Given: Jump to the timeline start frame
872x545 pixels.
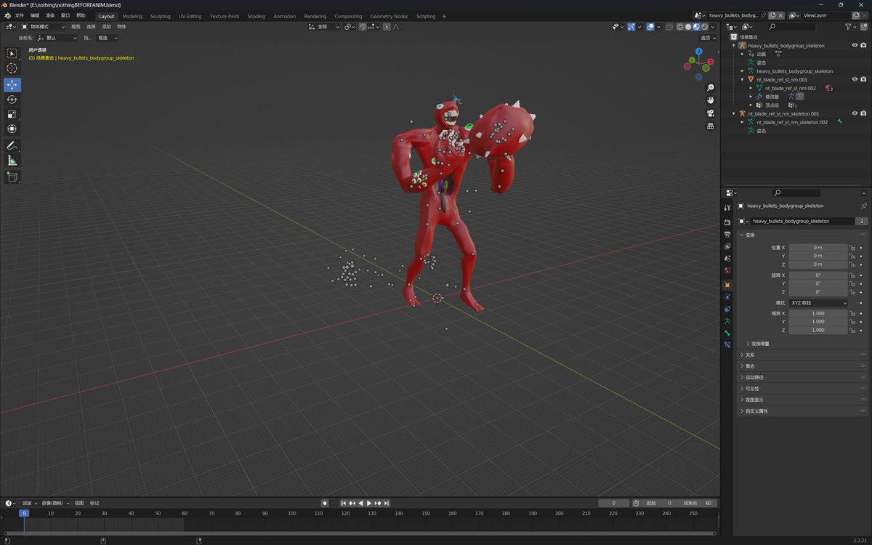Looking at the screenshot, I should (344, 503).
